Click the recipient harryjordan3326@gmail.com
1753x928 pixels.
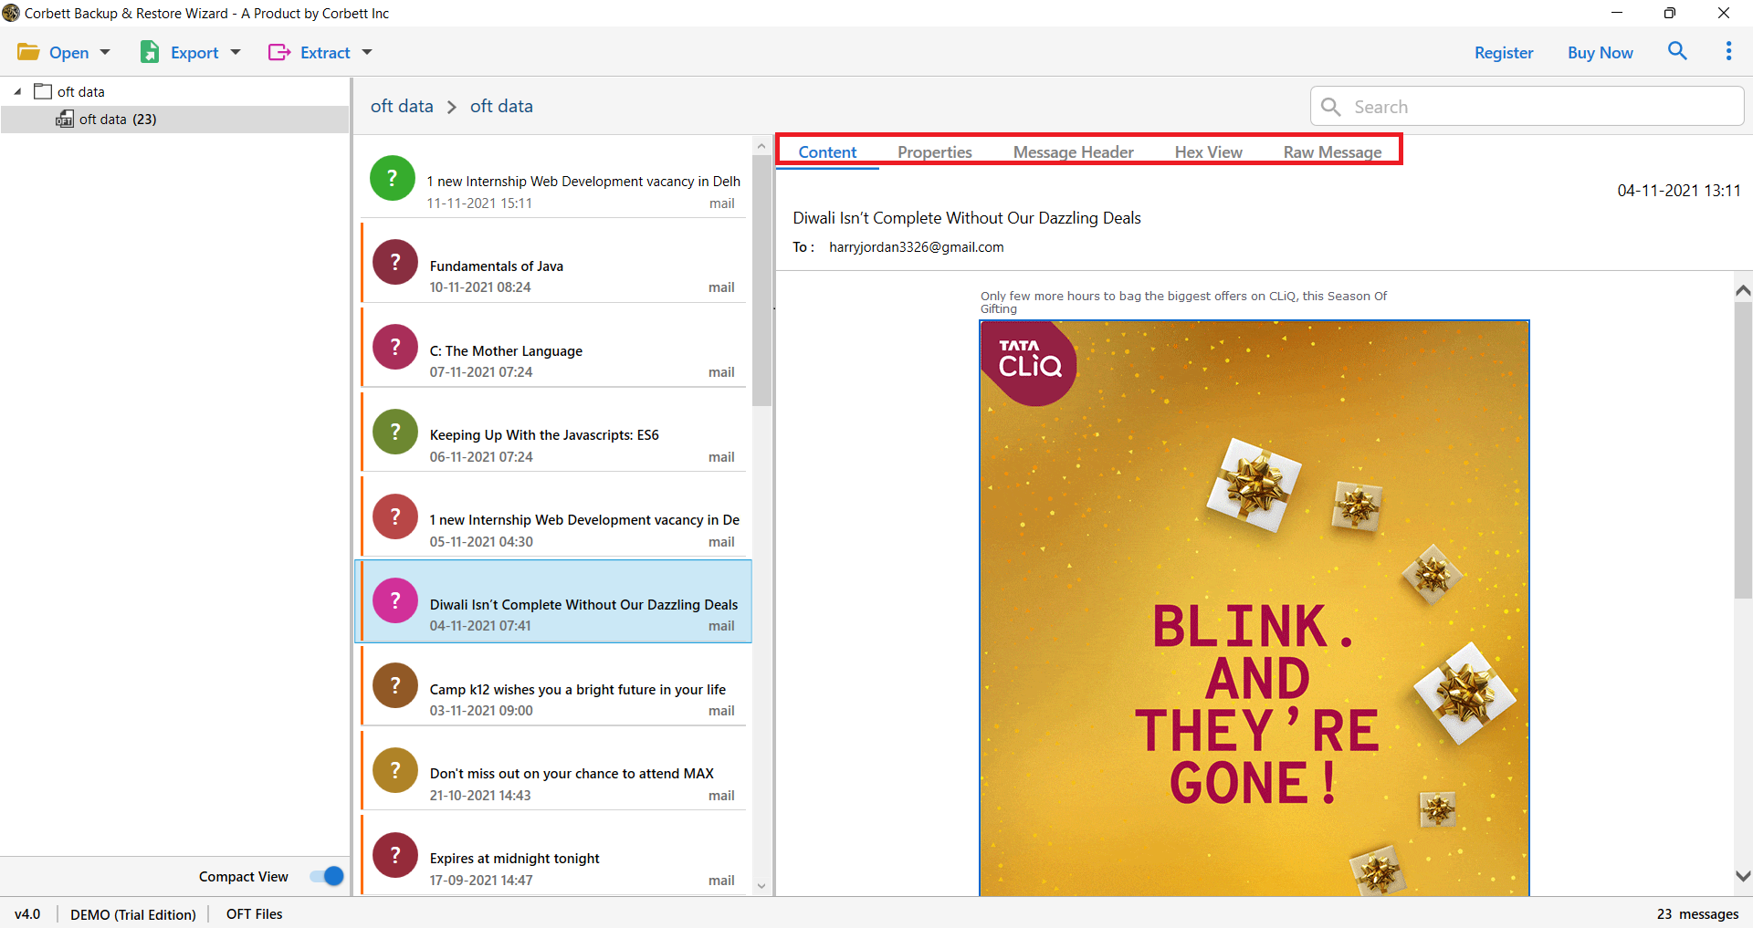[x=917, y=247]
